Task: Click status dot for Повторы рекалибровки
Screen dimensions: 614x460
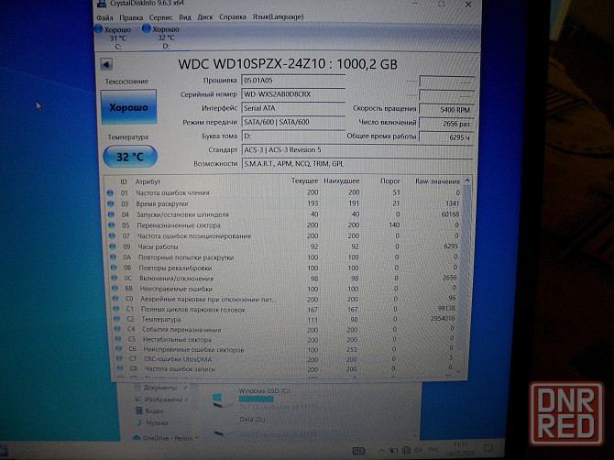Action: tap(114, 268)
